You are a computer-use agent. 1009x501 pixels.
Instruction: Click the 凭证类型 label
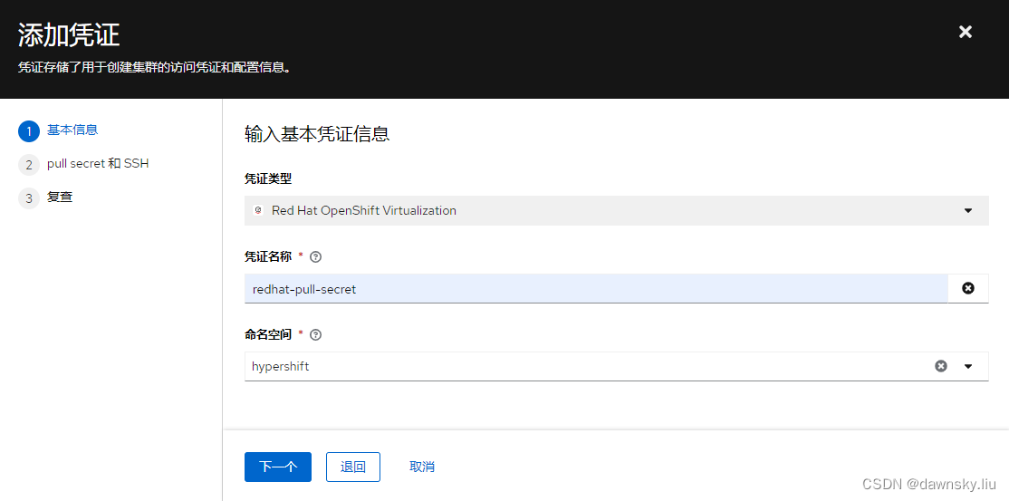[x=268, y=178]
